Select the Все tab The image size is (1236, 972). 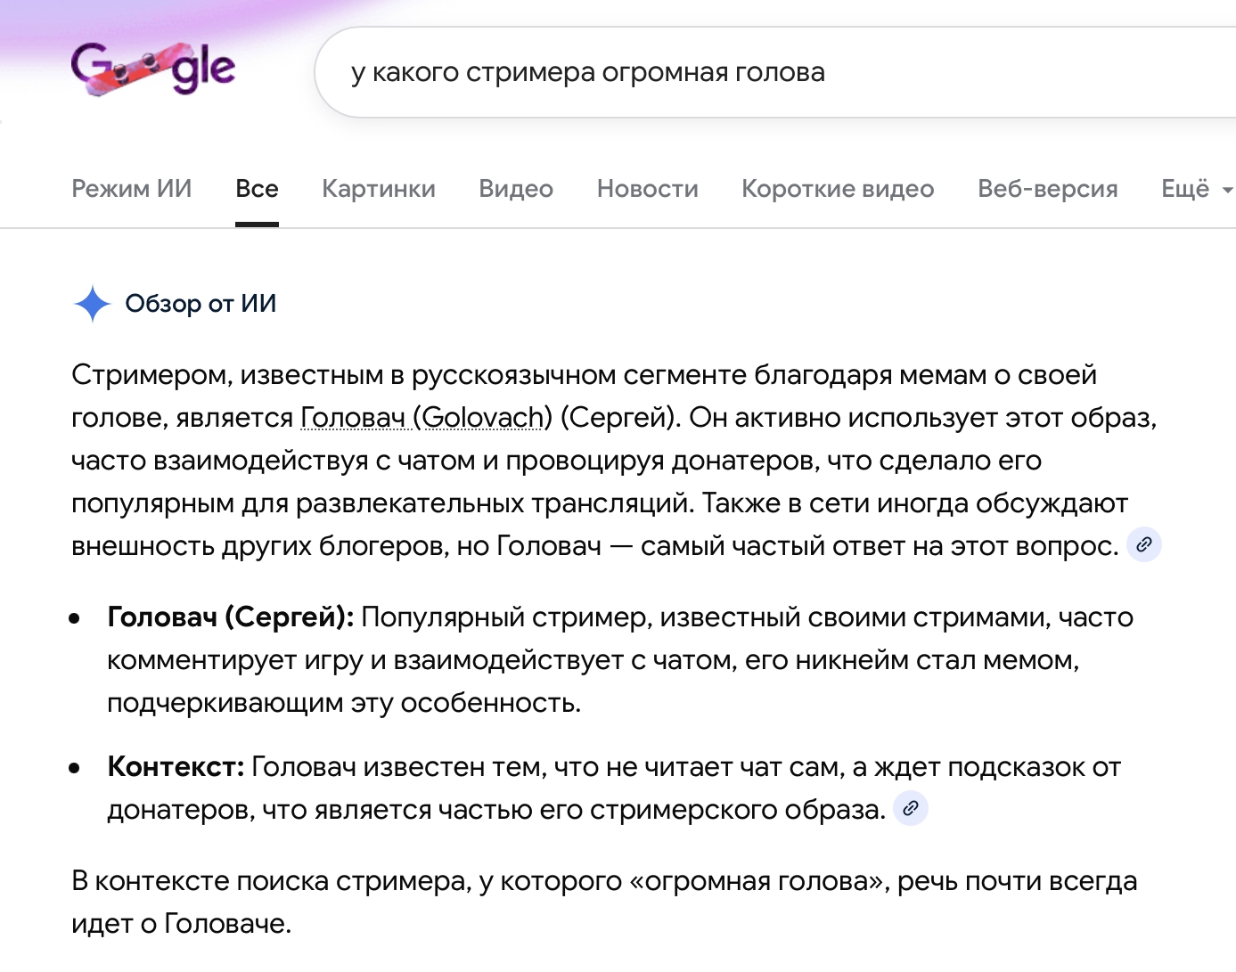[x=257, y=189]
